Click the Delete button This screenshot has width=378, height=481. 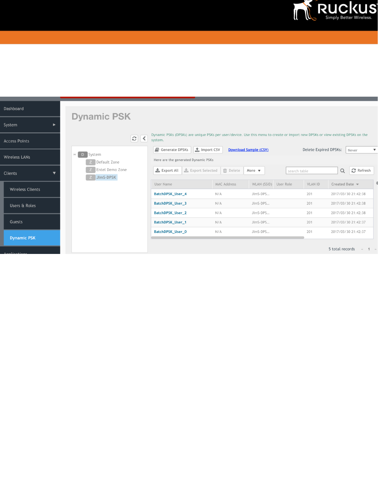232,171
